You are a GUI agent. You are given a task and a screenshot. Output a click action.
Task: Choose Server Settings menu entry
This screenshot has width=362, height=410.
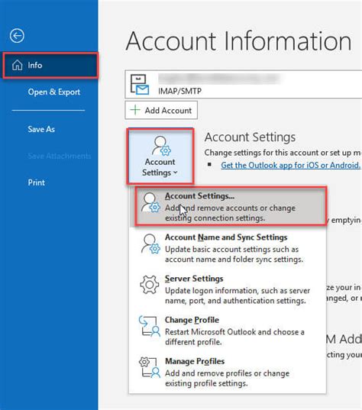[x=228, y=289]
